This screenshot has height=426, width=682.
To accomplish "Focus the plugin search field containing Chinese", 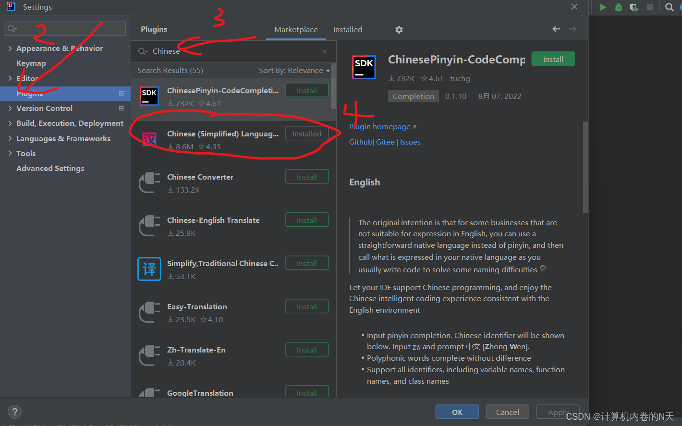I will click(x=233, y=51).
